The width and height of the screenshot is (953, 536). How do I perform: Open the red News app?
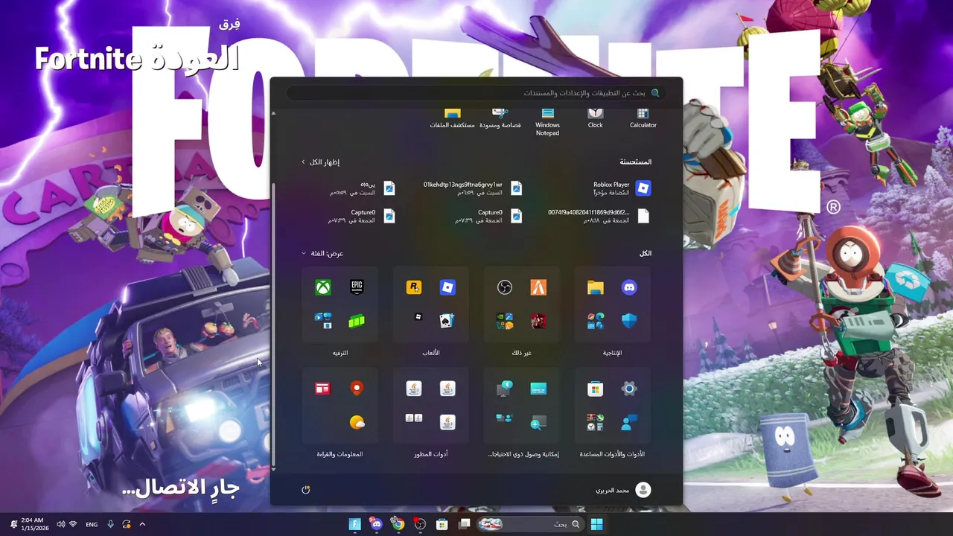tap(322, 389)
